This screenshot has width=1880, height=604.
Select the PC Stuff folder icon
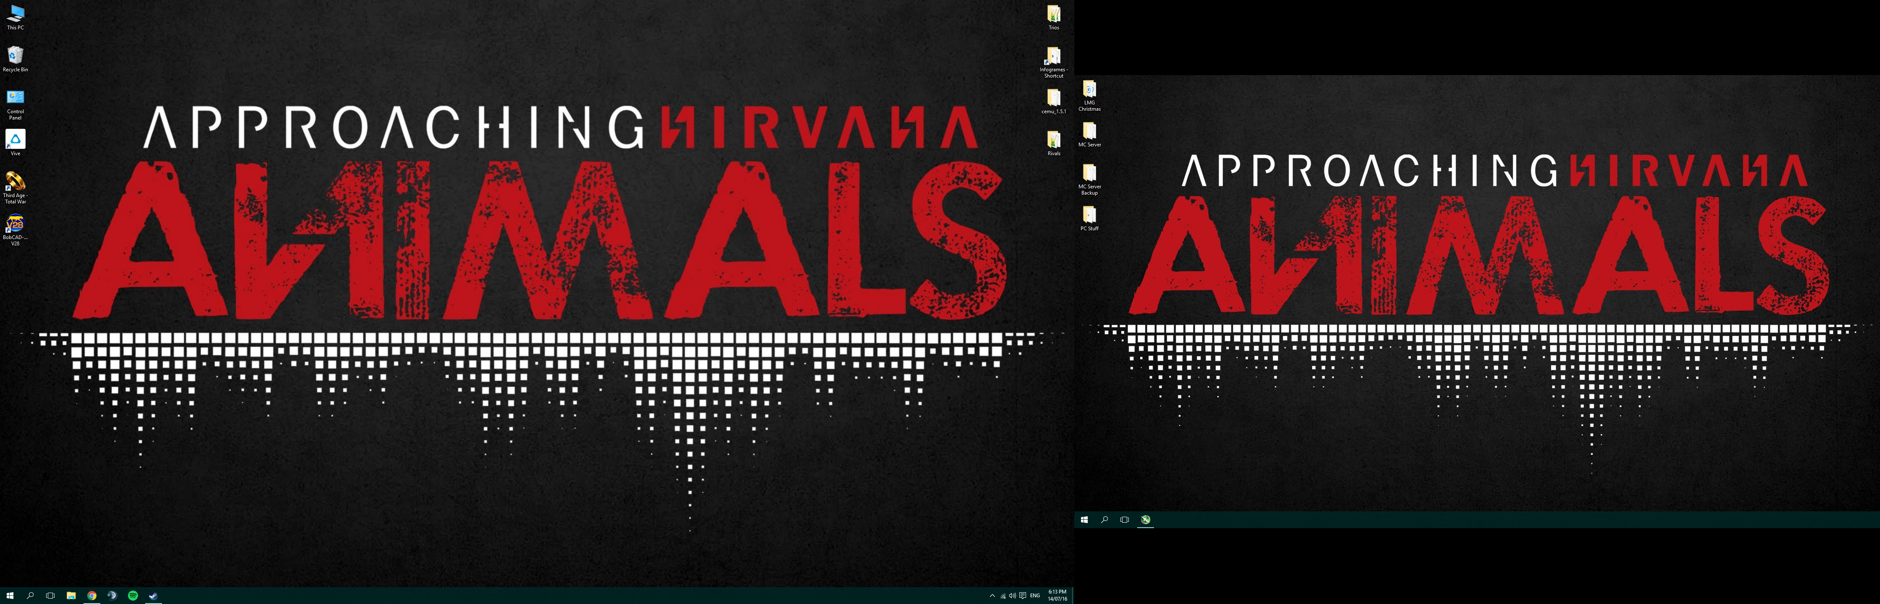click(1090, 218)
